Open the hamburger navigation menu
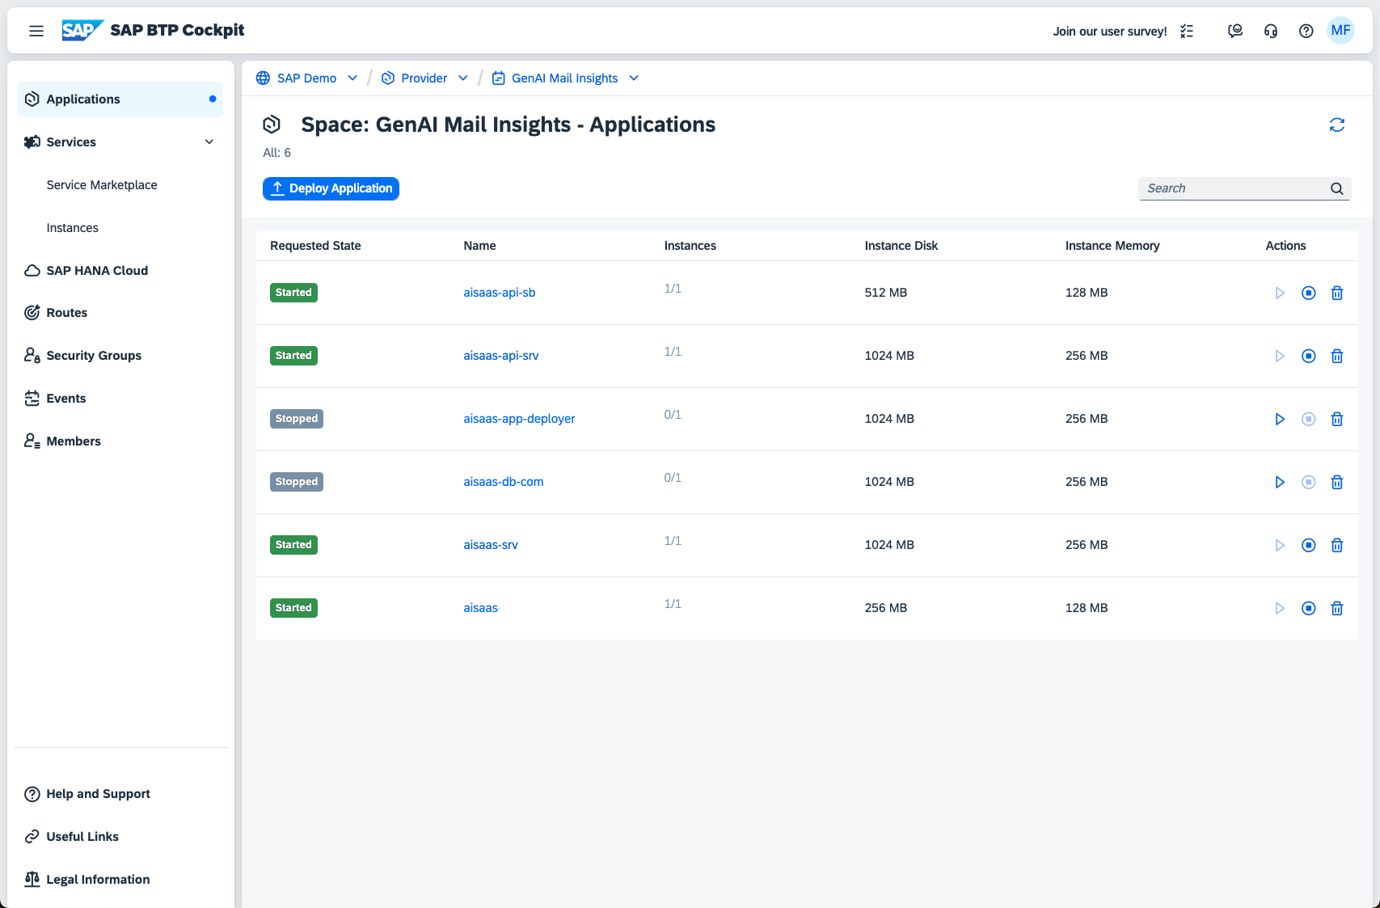The width and height of the screenshot is (1380, 908). 36,31
